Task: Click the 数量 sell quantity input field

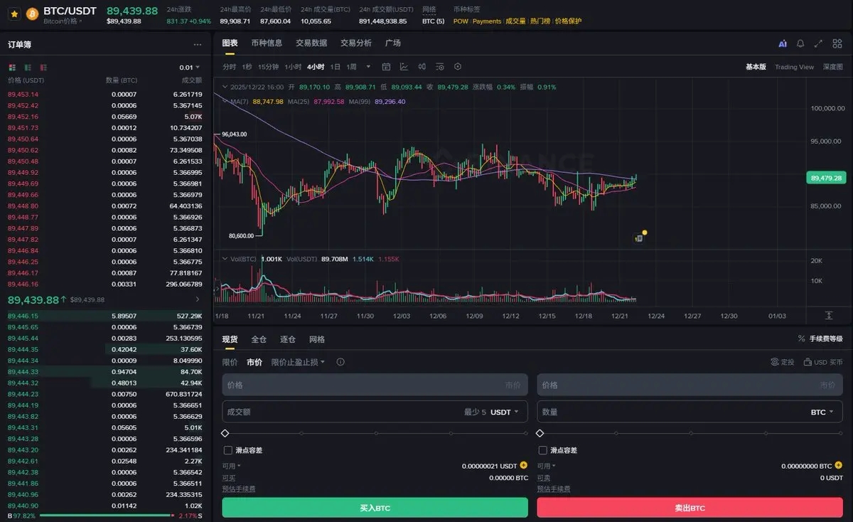Action: (690, 412)
